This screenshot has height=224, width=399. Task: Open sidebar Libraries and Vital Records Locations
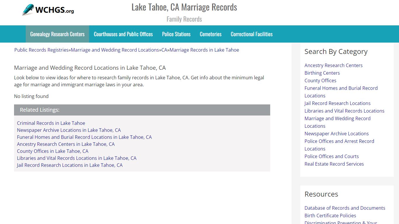pyautogui.click(x=344, y=111)
